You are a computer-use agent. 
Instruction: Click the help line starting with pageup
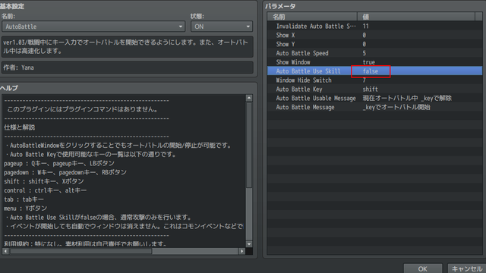pyautogui.click(x=59, y=163)
